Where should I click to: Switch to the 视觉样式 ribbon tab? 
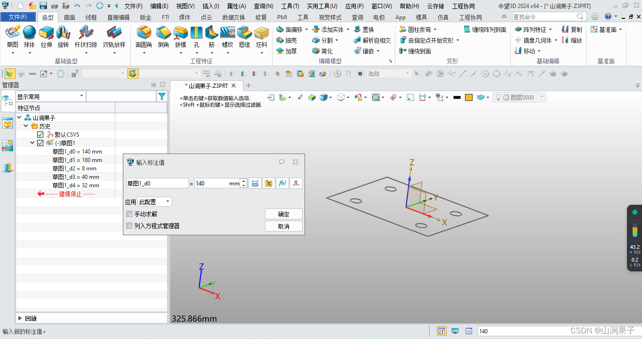330,17
